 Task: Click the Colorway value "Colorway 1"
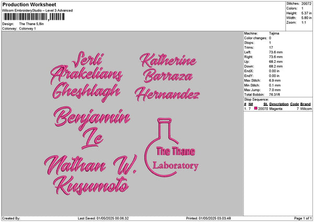tap(27, 28)
